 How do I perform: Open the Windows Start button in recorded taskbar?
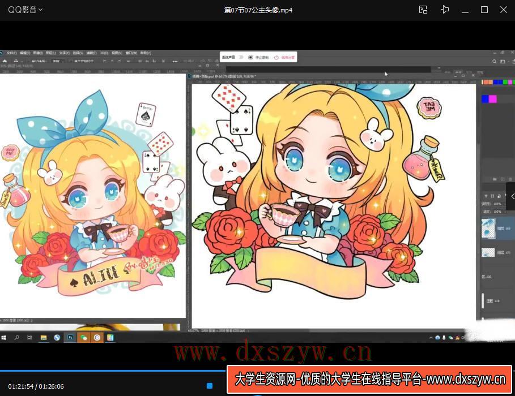[x=3, y=338]
